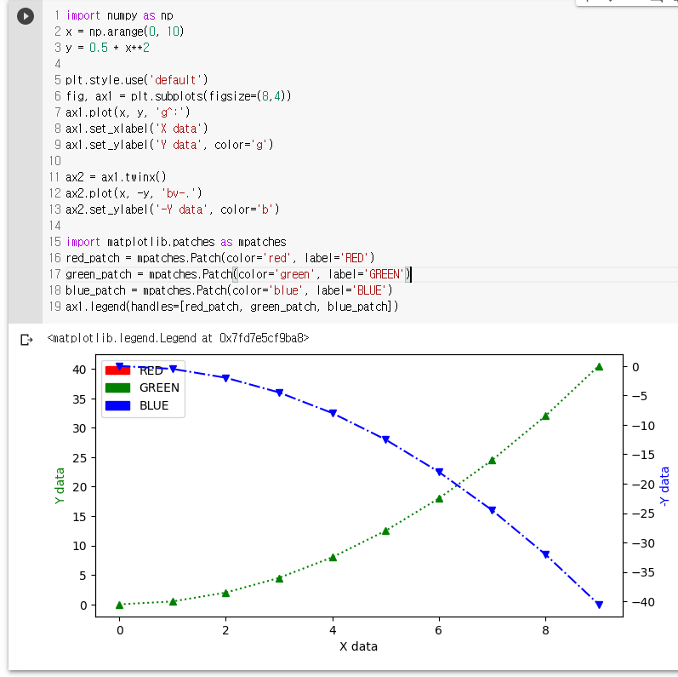The image size is (678, 677).
Task: Click line 'import matplotlib.patches as mpatches'
Action: coord(176,242)
